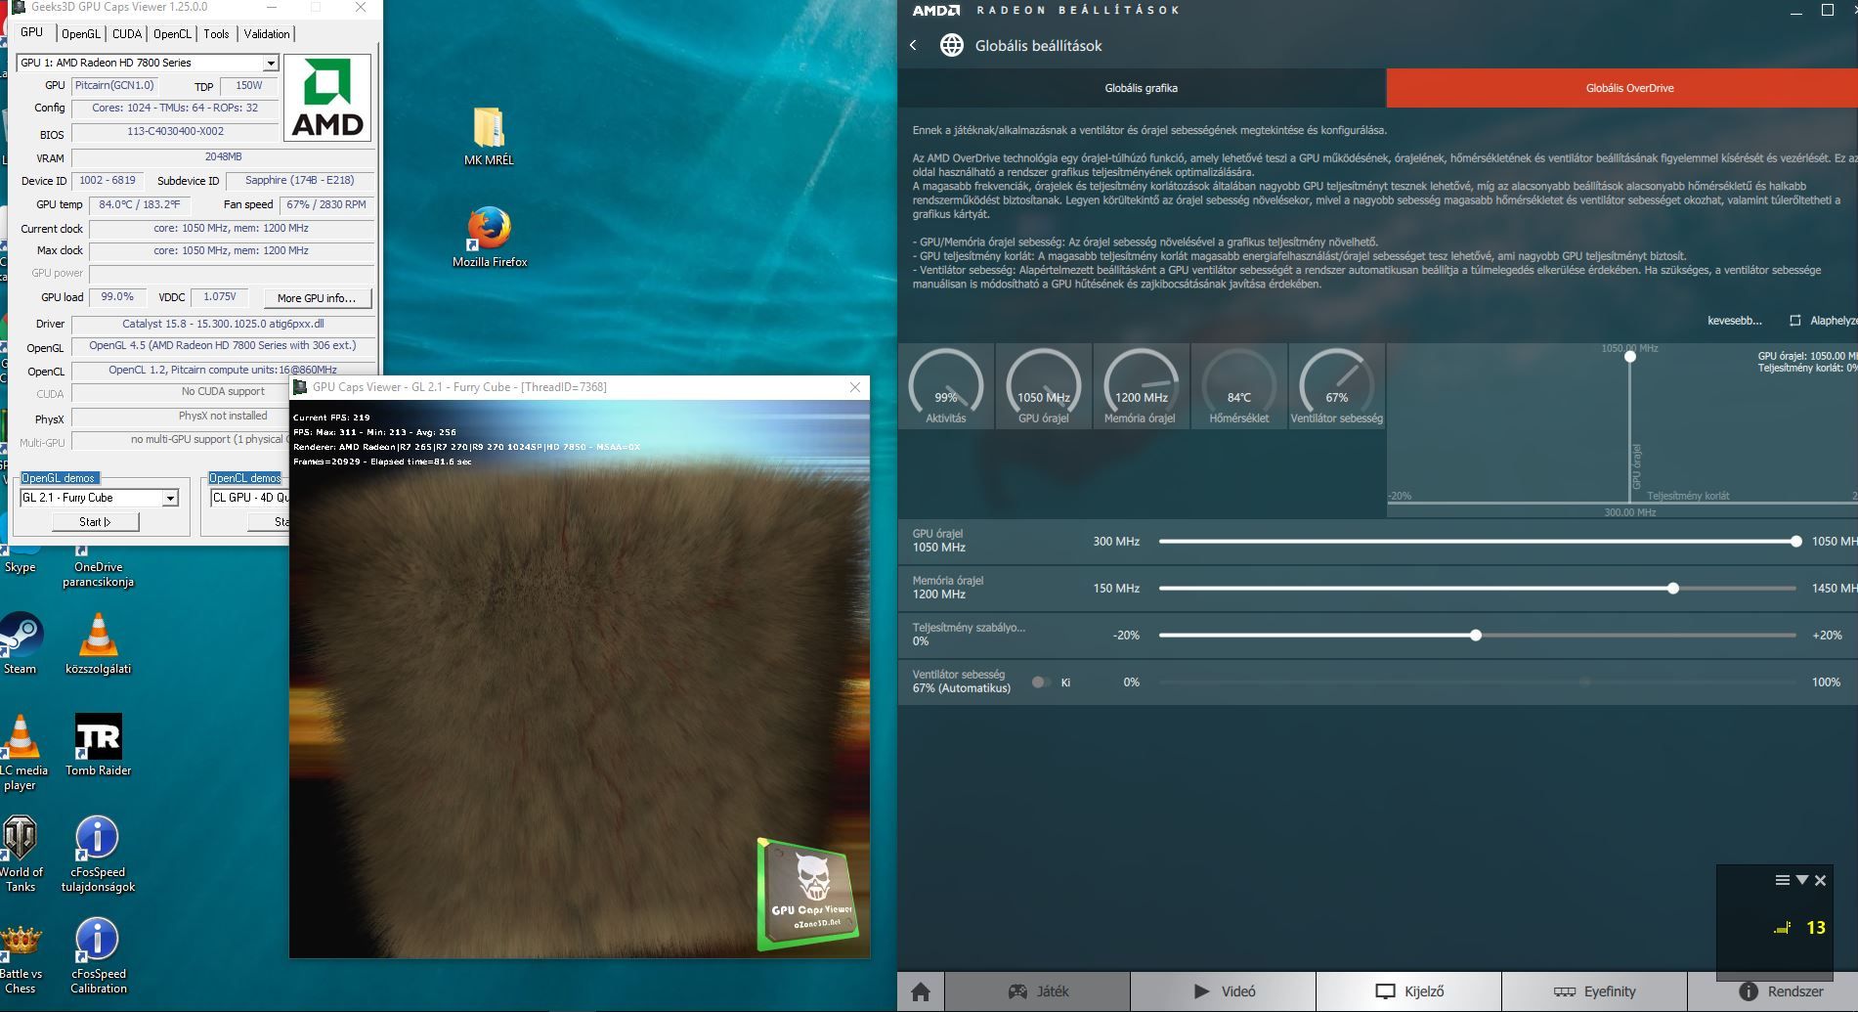Toggle the Ventilátor sebesség manual switch
Viewport: 1858px width, 1012px height.
[1040, 682]
